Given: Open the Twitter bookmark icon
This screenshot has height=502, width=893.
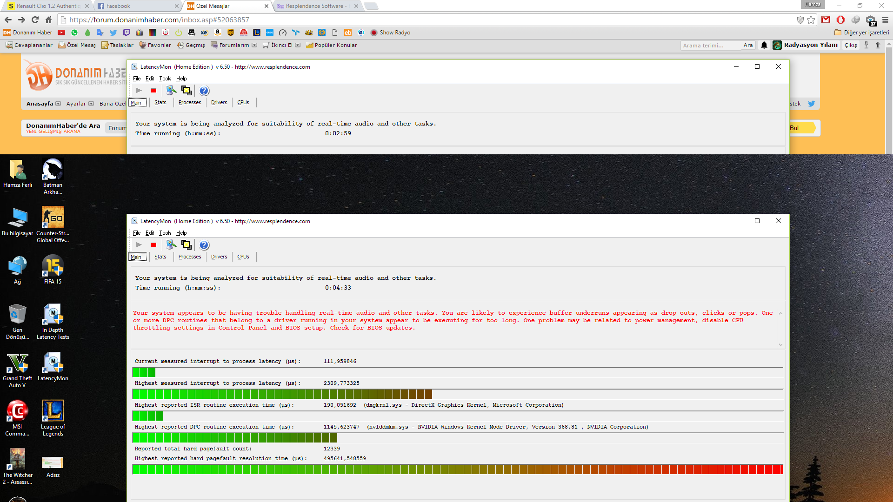Looking at the screenshot, I should (x=113, y=33).
